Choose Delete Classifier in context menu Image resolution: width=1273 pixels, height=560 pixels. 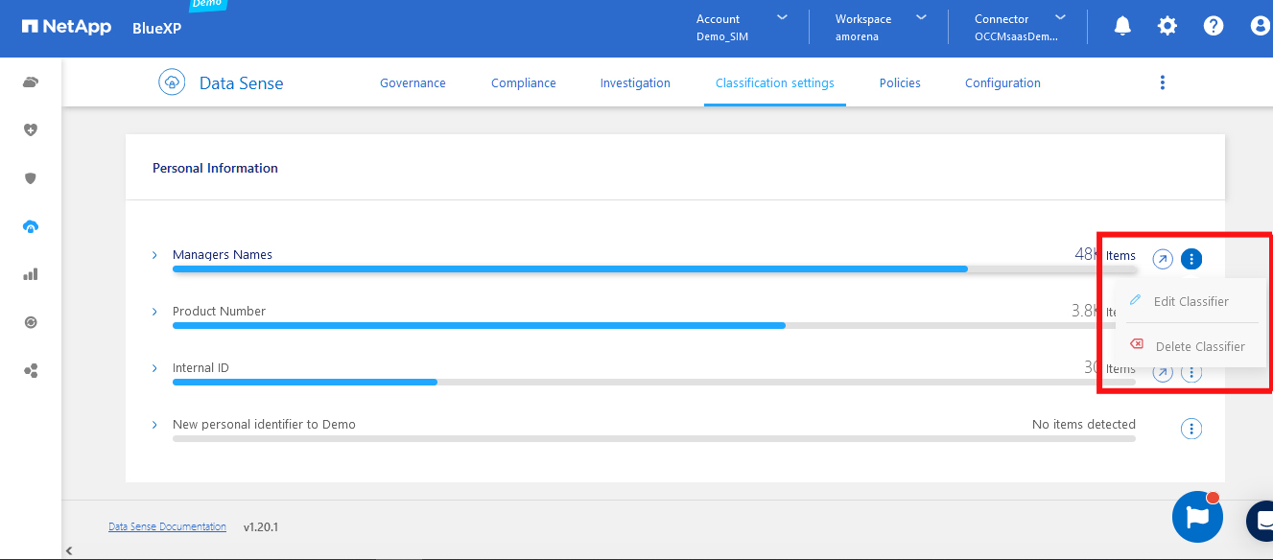[1199, 346]
